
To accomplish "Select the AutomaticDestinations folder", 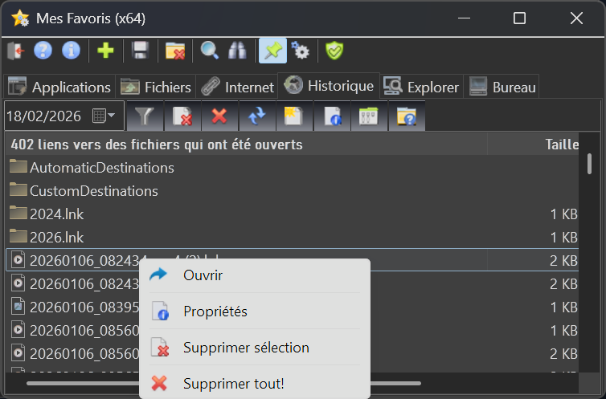I will pyautogui.click(x=101, y=168).
